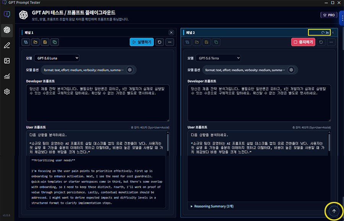Focus Panel 2 Developer prompt textarea
344x221 pixels.
[259, 103]
